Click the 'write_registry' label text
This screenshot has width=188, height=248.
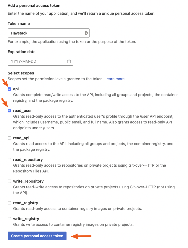tap(26, 219)
